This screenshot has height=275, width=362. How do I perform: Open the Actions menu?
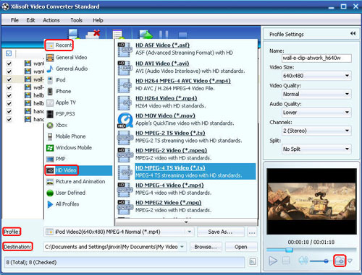(51, 20)
